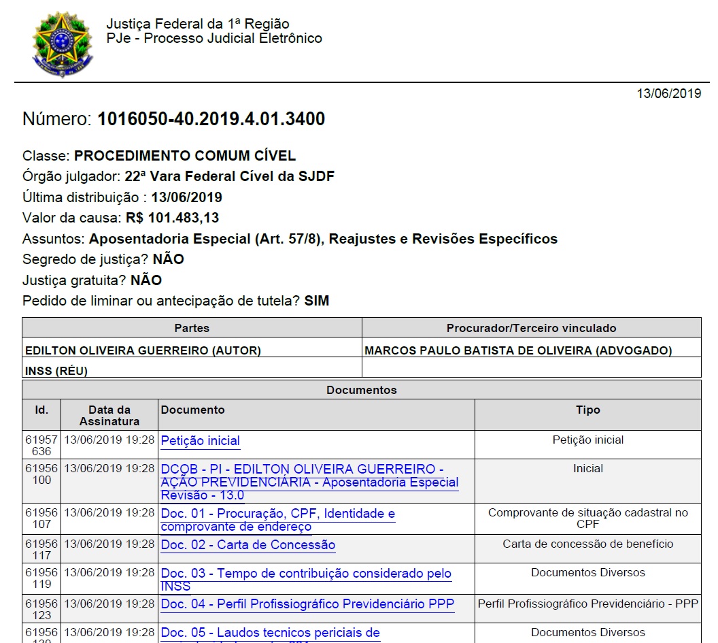Click the process number 1016050-40.2019.4.01.3400

[x=211, y=119]
